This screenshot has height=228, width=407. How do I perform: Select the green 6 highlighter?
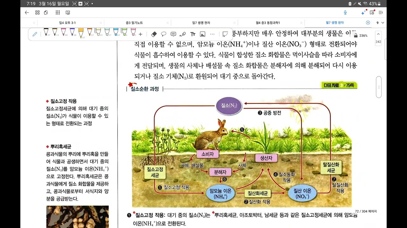pos(125,33)
